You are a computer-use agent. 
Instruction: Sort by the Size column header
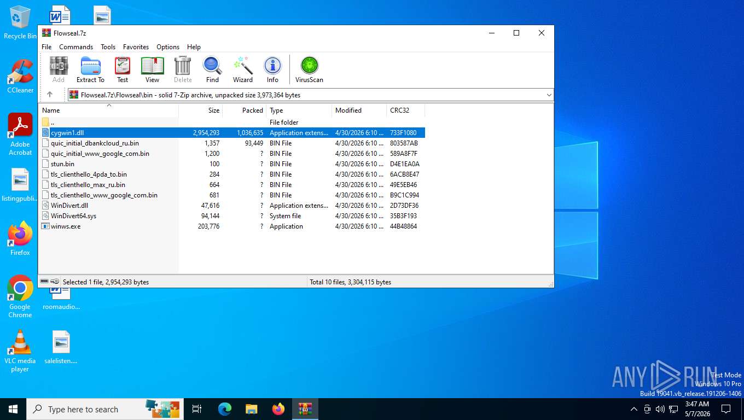coord(201,110)
